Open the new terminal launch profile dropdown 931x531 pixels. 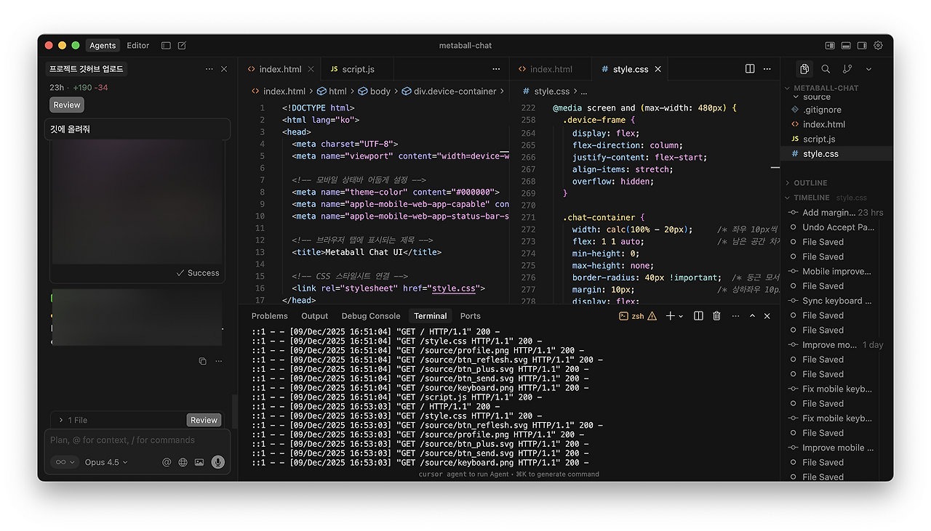tap(681, 317)
